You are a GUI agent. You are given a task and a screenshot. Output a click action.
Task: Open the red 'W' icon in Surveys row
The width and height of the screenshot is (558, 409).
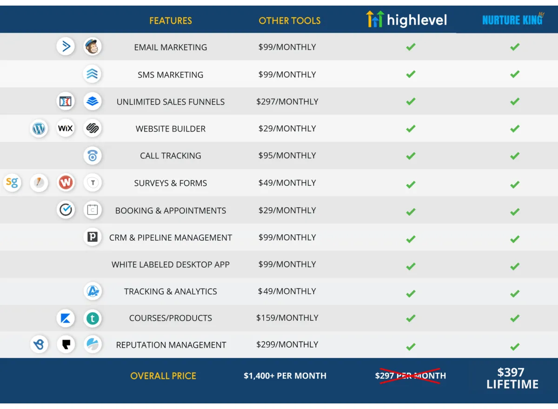[66, 182]
